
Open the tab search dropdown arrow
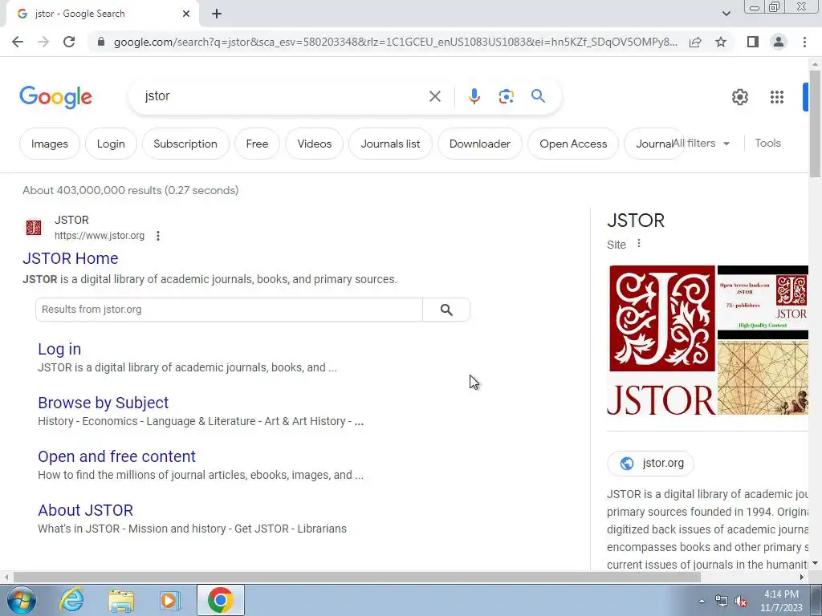pos(726,14)
